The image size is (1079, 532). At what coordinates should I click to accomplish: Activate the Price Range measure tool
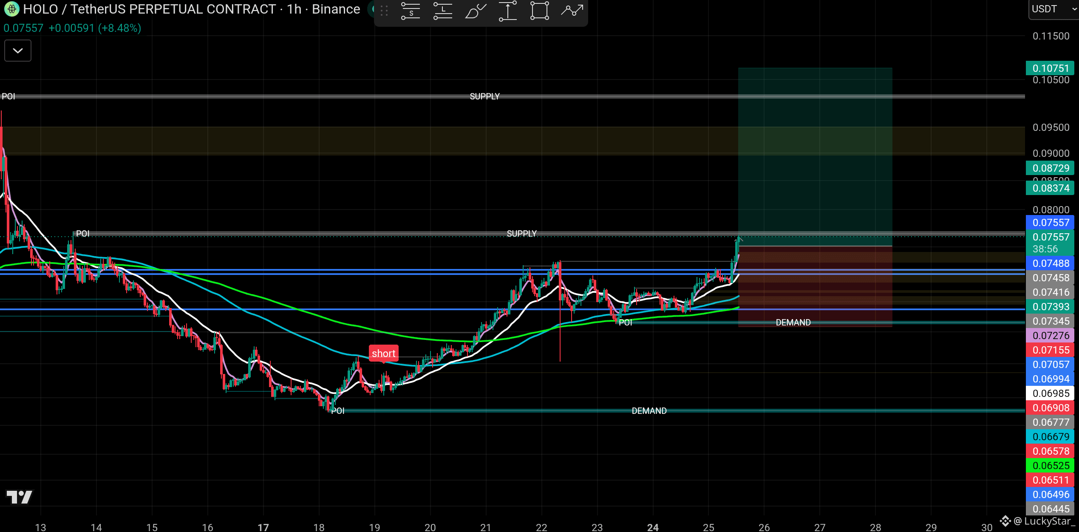point(507,11)
